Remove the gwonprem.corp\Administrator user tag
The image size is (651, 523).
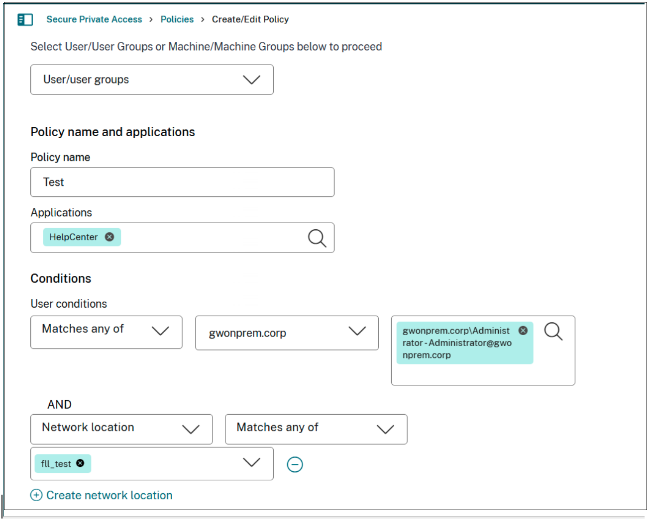(523, 331)
